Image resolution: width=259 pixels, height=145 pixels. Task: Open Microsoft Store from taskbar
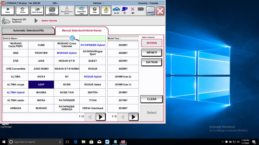tap(91, 142)
